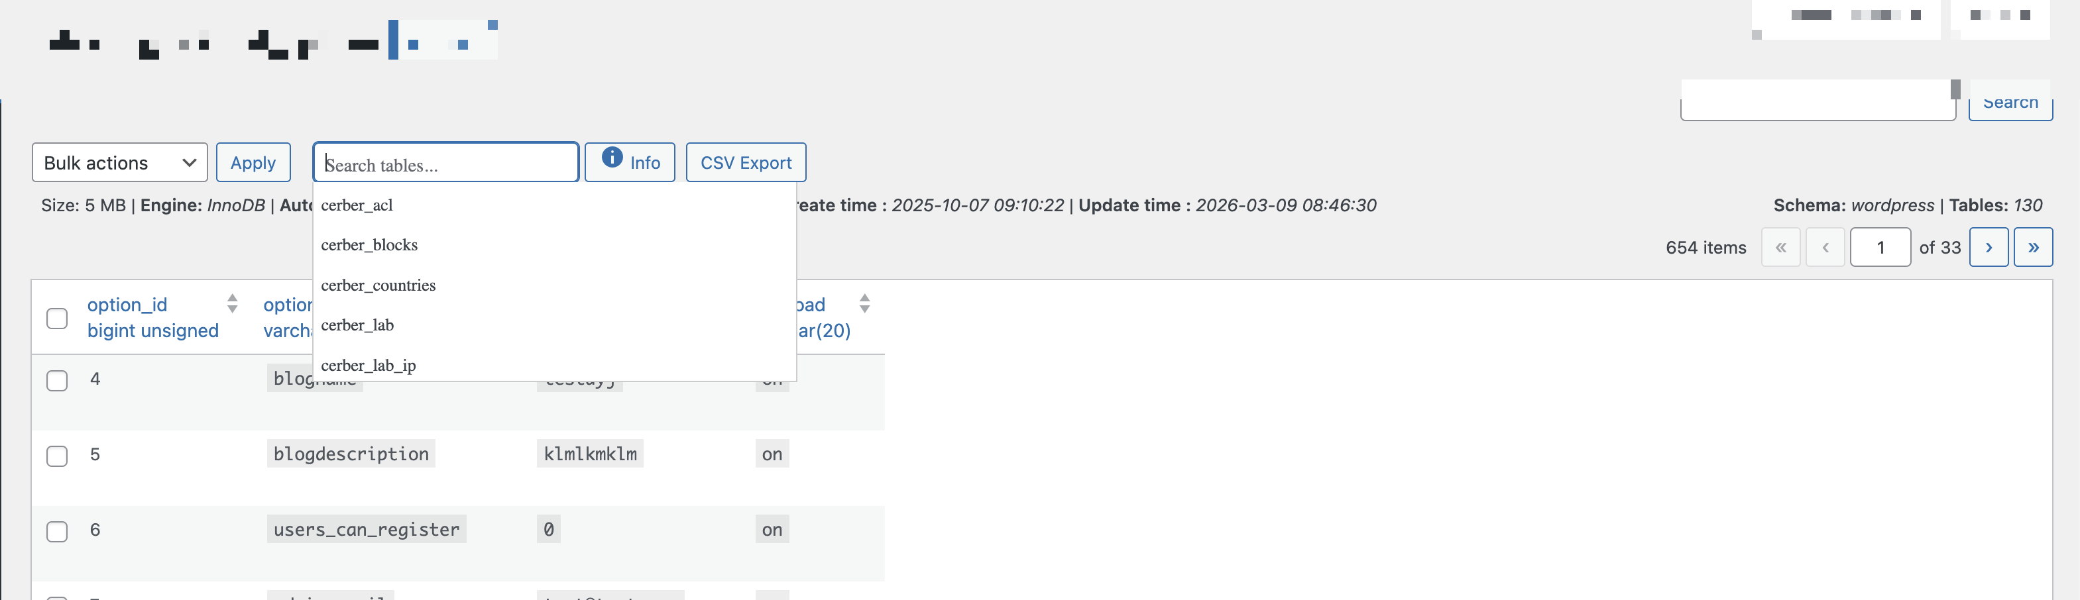This screenshot has width=2080, height=600.
Task: Jump to first page with double-left chevron
Action: [x=1780, y=247]
